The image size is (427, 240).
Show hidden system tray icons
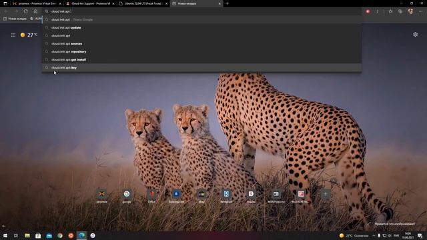tap(374, 235)
